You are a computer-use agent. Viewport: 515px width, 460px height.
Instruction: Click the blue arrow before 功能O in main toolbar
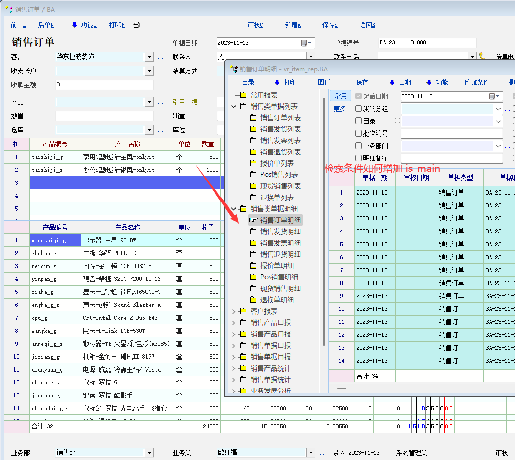[x=74, y=25]
